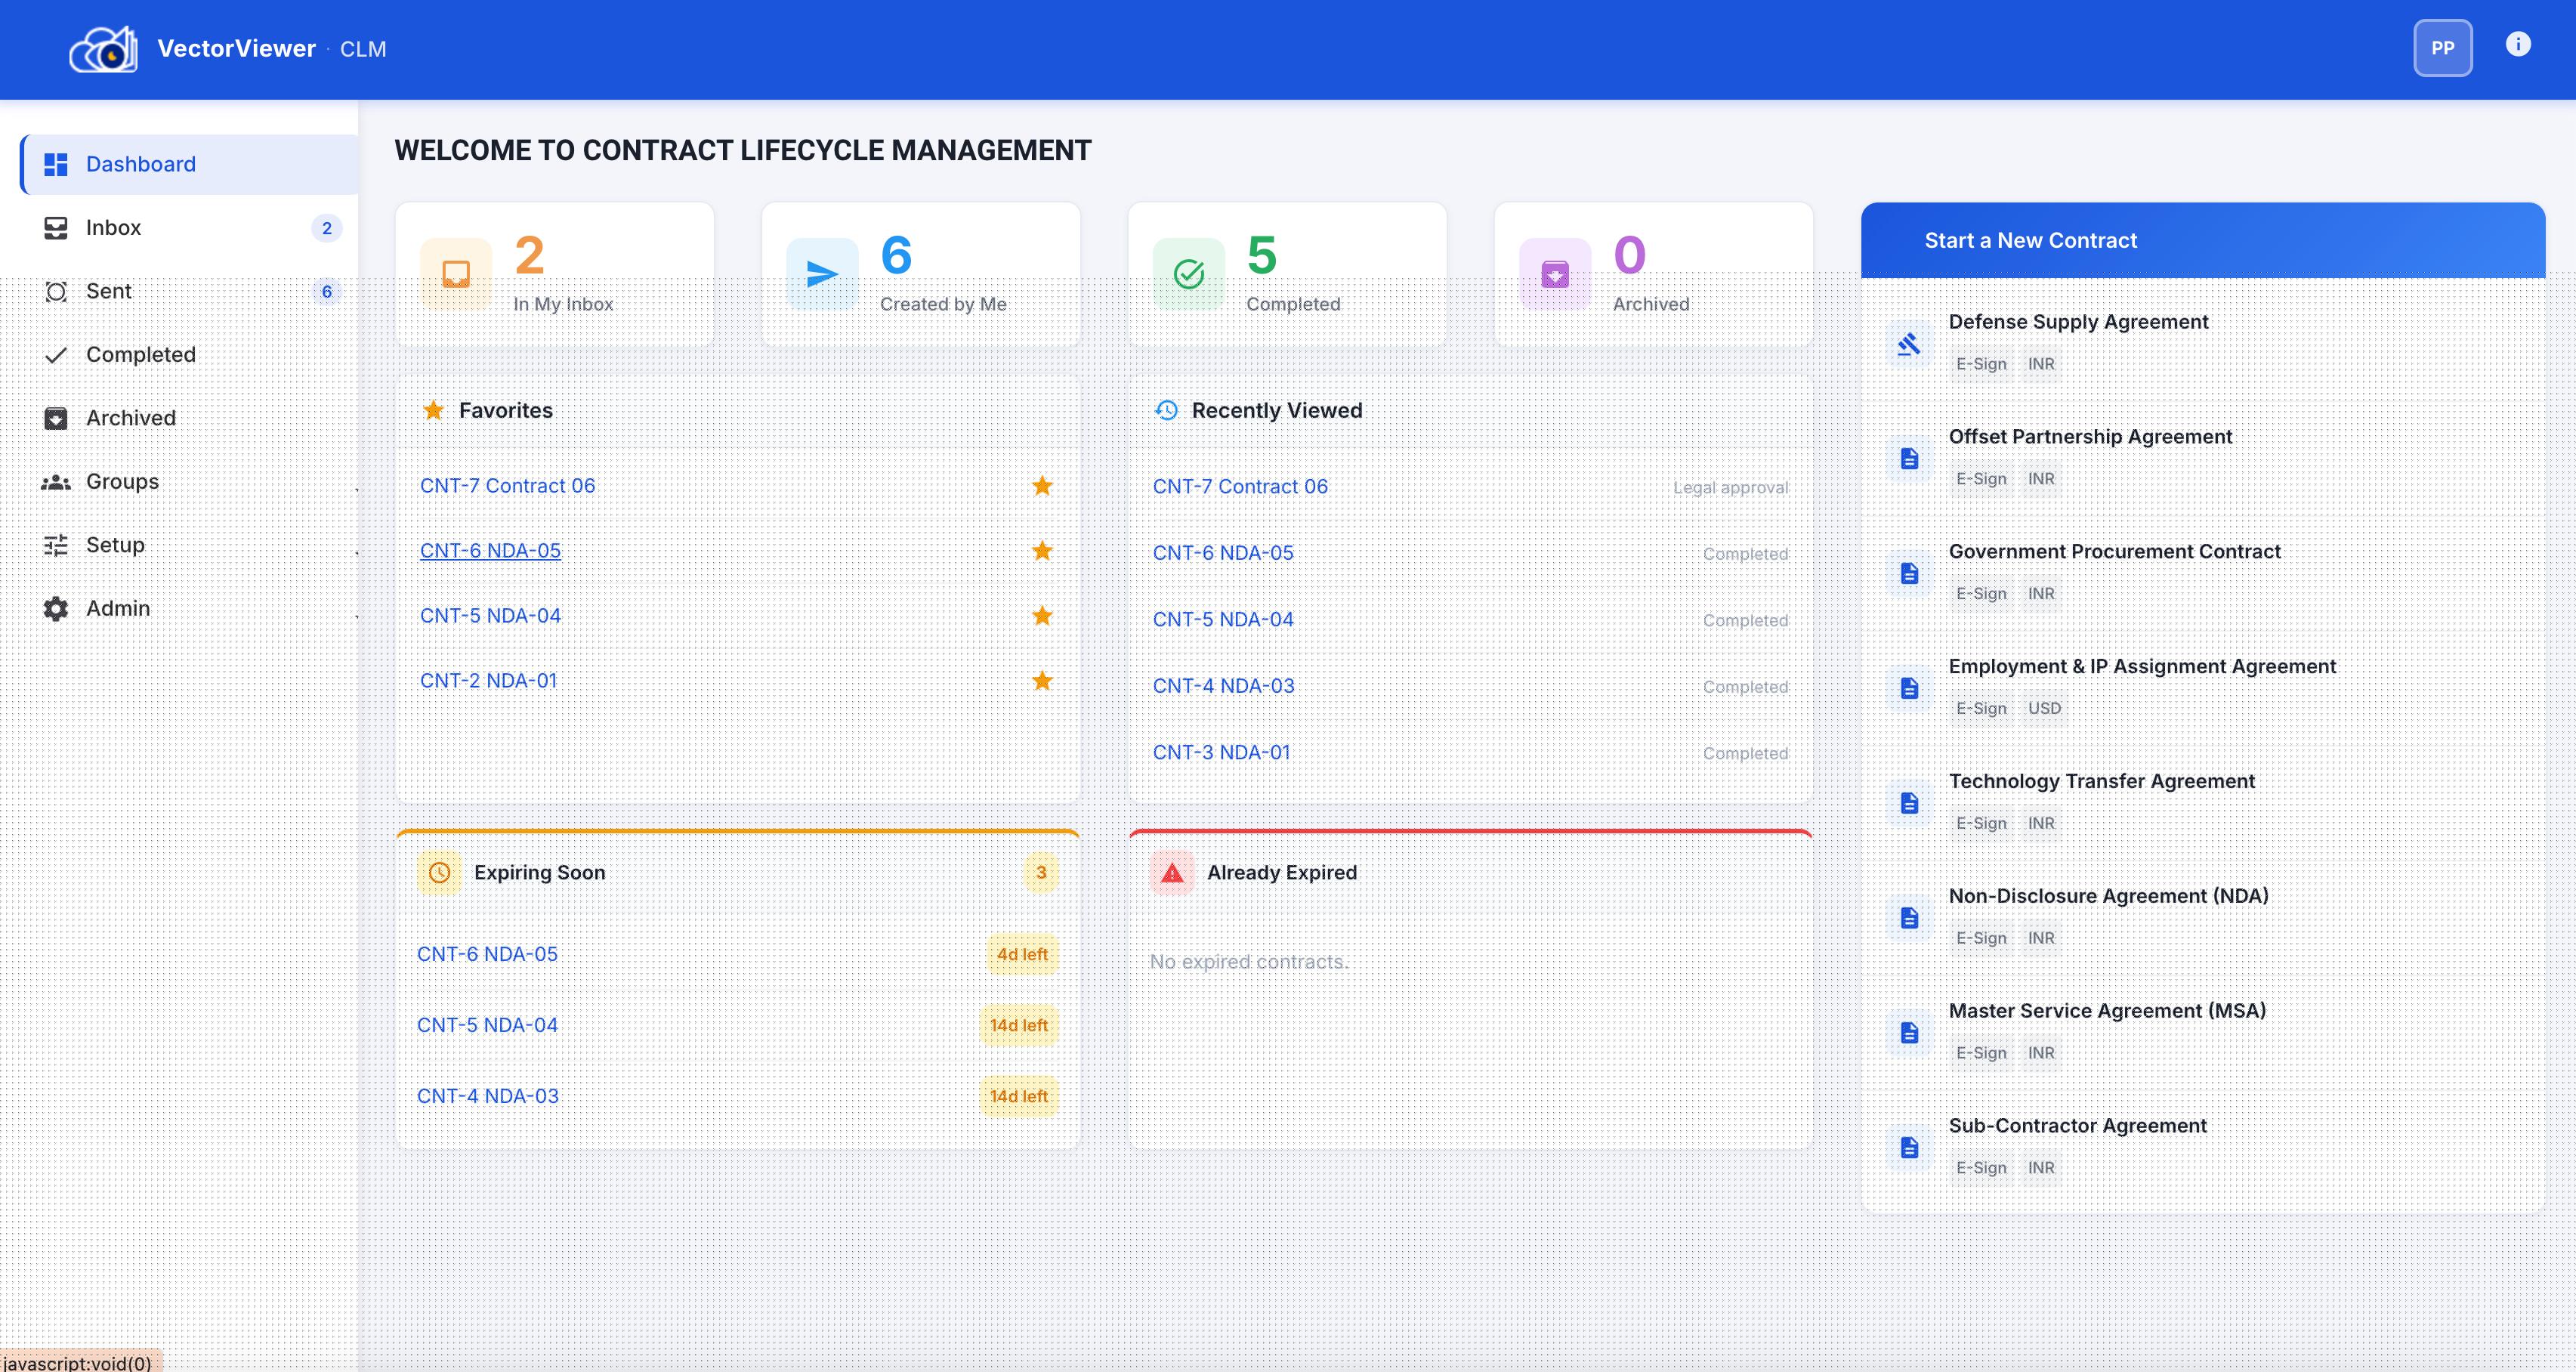Click Sub-Contractor Agreement document icon

[x=1909, y=1149]
